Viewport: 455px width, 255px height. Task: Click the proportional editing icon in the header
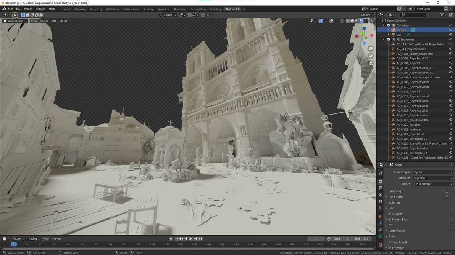point(203,15)
